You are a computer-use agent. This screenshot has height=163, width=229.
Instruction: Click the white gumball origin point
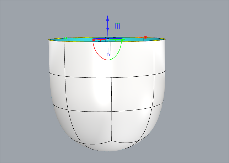[108, 39]
